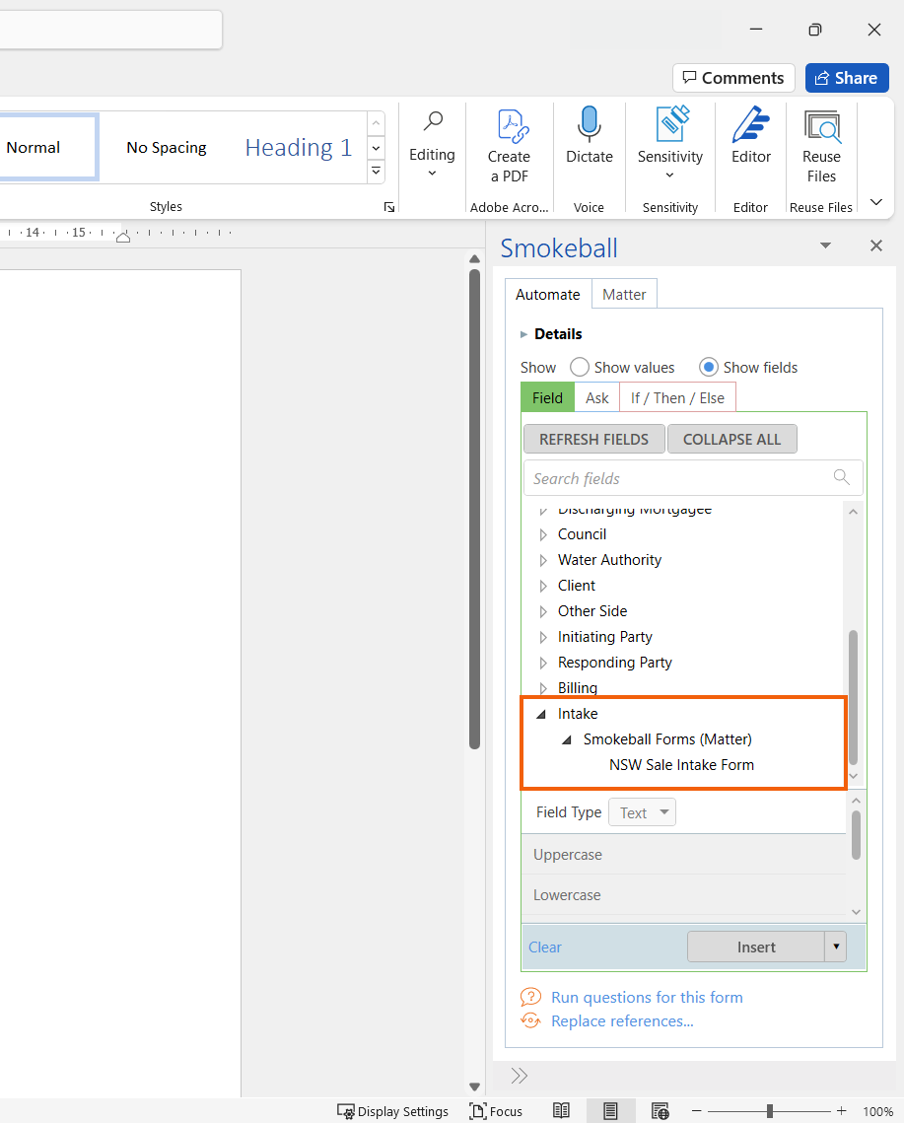This screenshot has height=1123, width=904.
Task: Expand the Council field group
Action: pos(543,534)
